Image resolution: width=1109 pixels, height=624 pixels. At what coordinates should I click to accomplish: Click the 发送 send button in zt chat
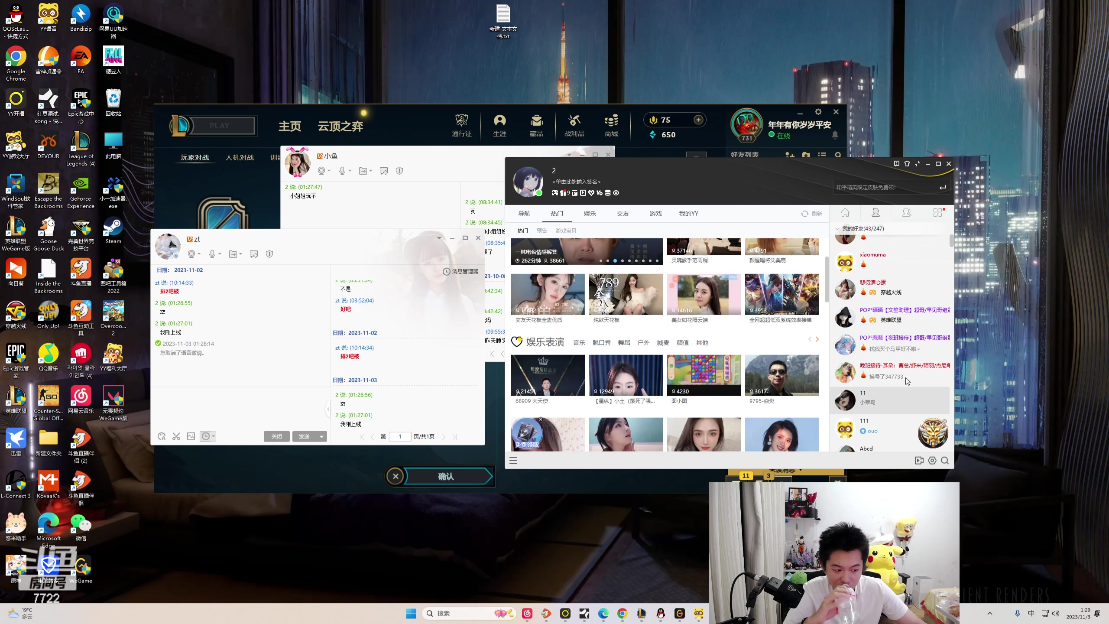[x=305, y=436]
